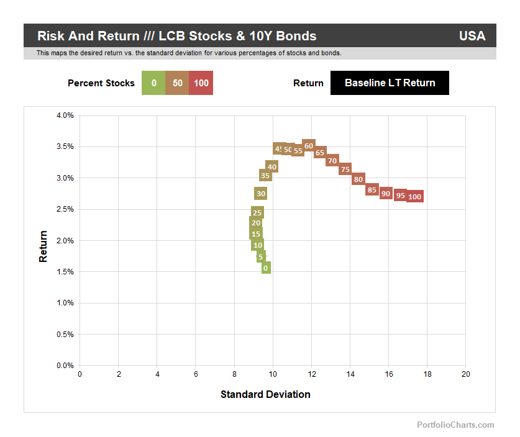
Task: Click the Standard Deviation axis title
Action: (x=265, y=394)
